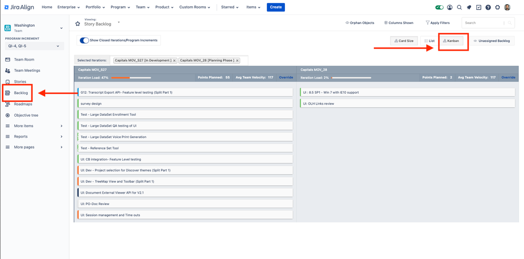Click the Stories sidebar icon
Screen dimensions: 524x259
tap(7, 82)
